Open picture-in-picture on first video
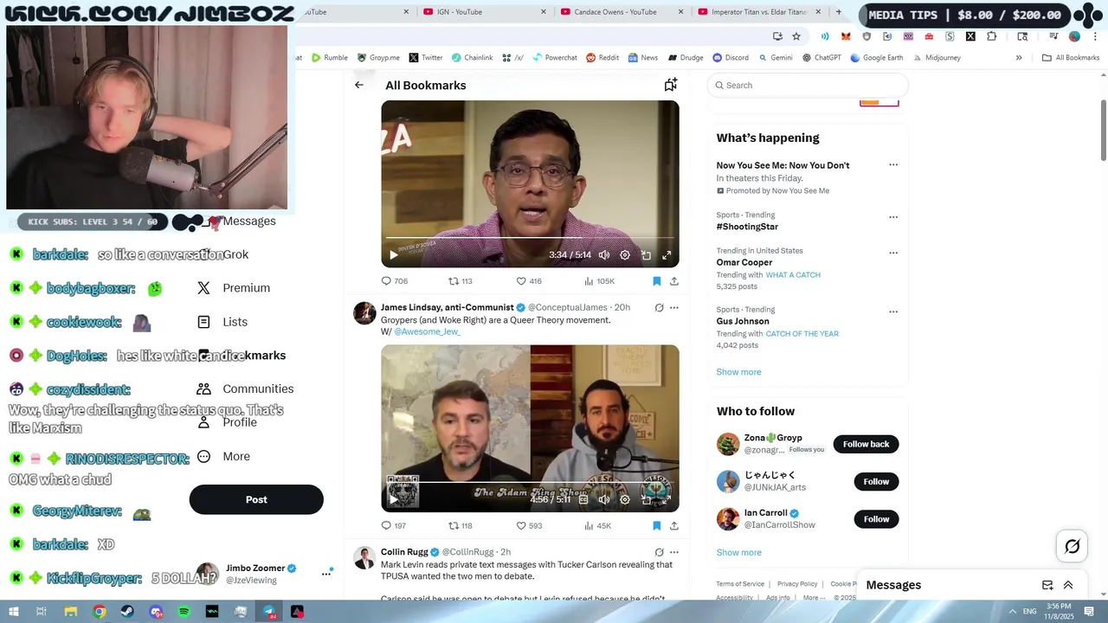This screenshot has width=1108, height=623. coord(646,255)
